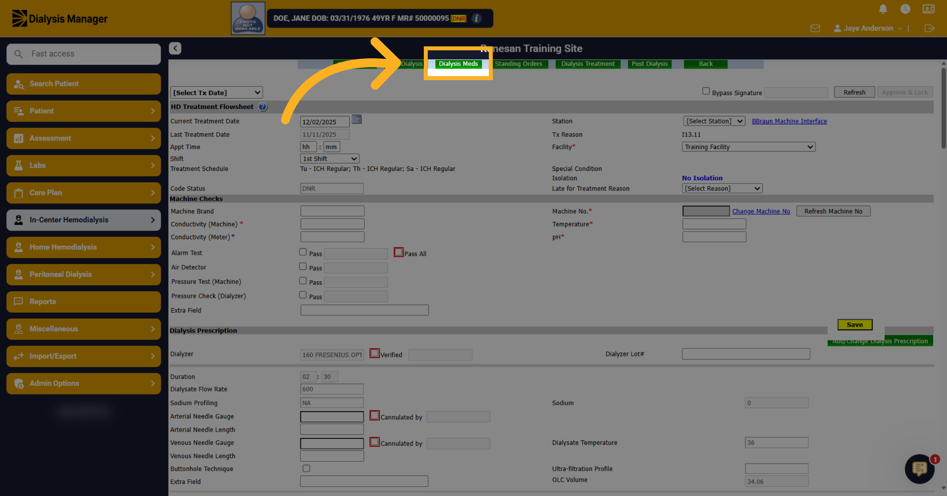This screenshot has height=496, width=947.
Task: Switch to the Dialysis Meds tab
Action: (x=458, y=64)
